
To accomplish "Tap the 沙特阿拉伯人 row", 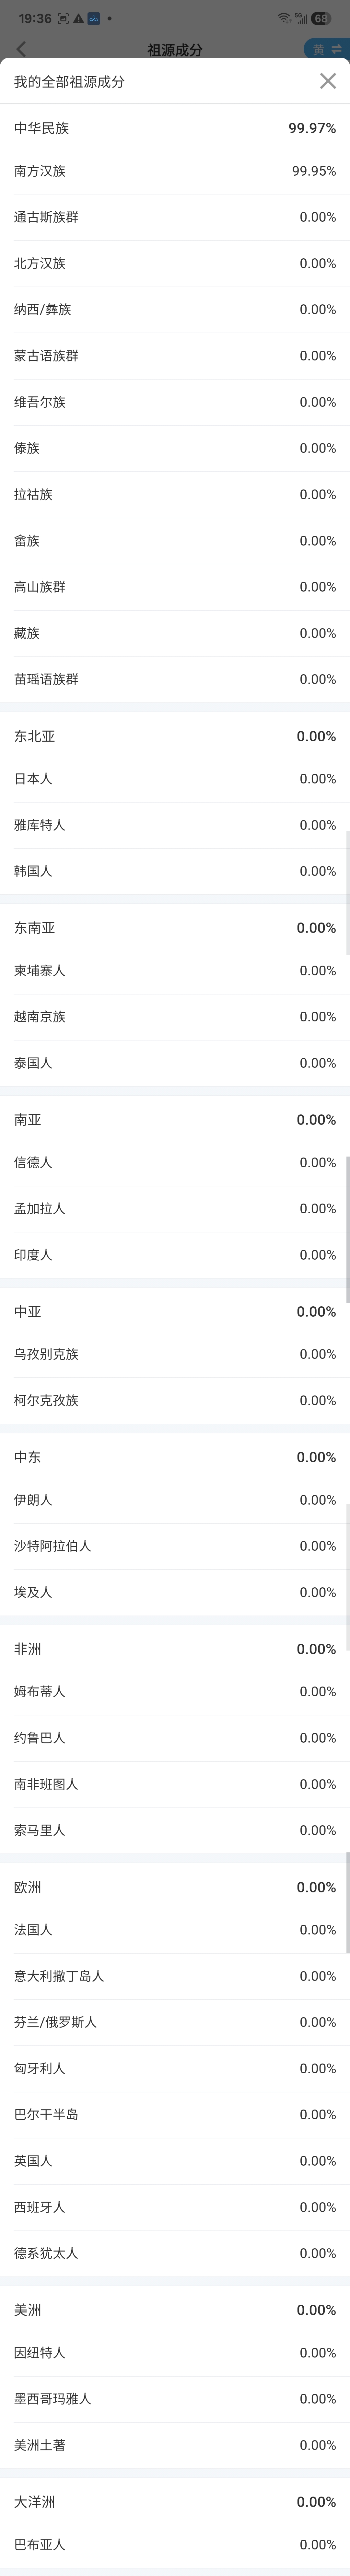I will pos(175,1546).
